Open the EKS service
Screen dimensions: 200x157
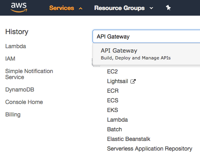(x=113, y=110)
